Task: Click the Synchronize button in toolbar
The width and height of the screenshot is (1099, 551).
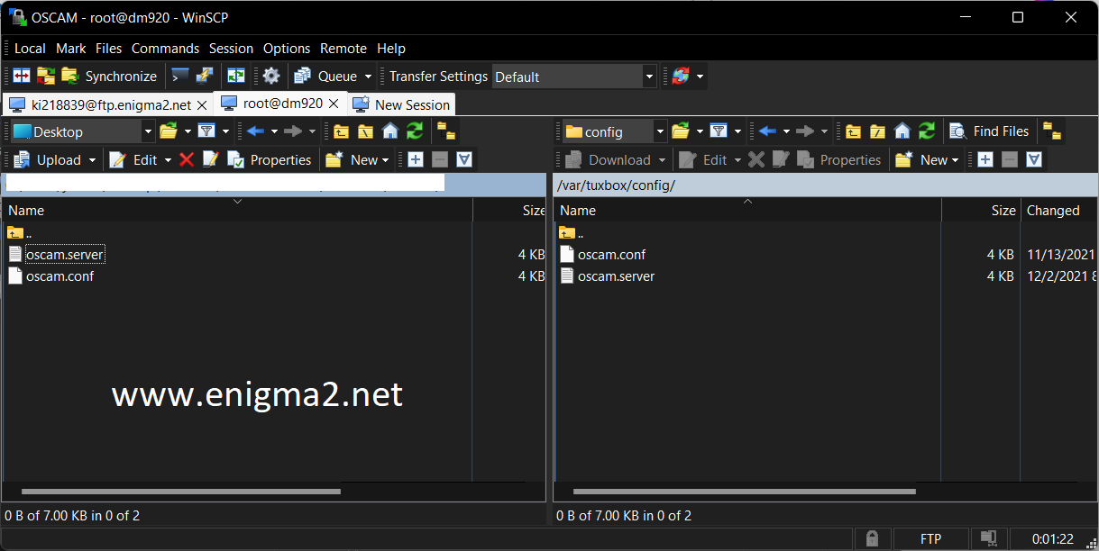Action: click(109, 77)
